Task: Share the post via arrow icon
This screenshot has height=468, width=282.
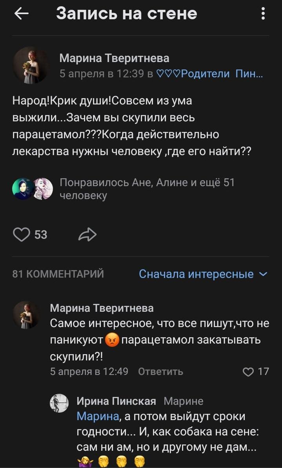Action: coord(87,235)
